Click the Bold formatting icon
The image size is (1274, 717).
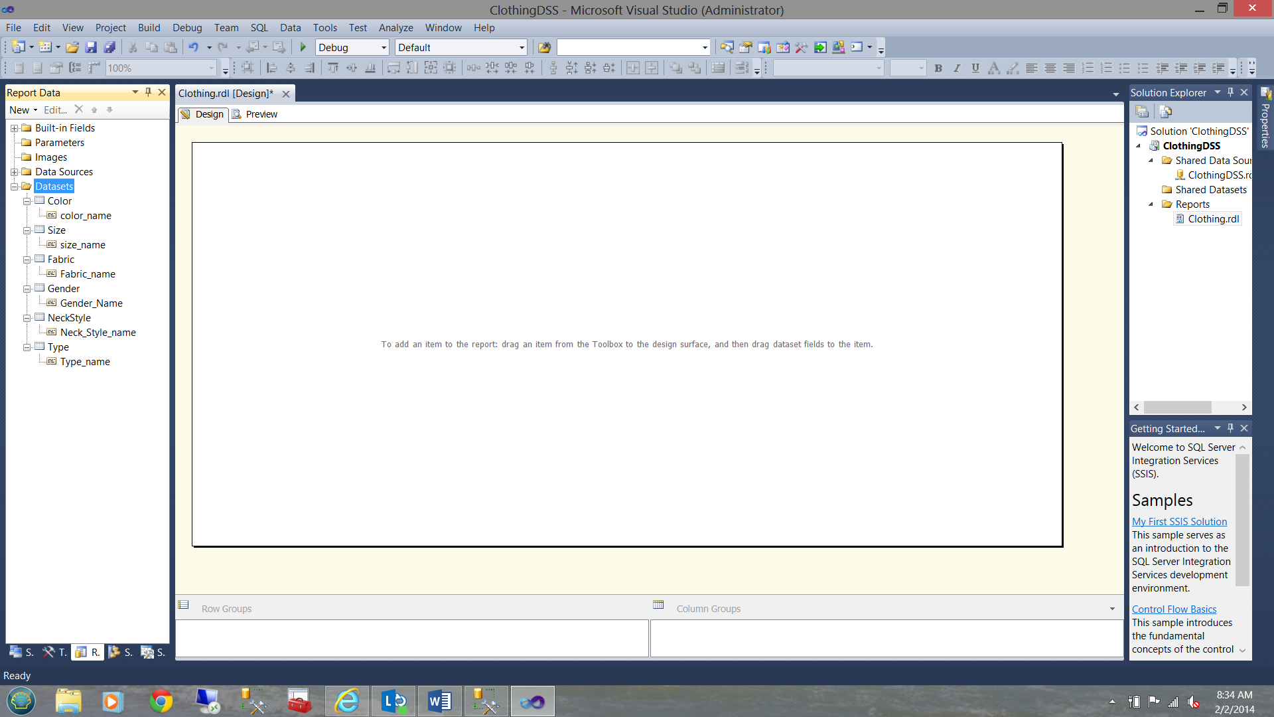coord(938,68)
